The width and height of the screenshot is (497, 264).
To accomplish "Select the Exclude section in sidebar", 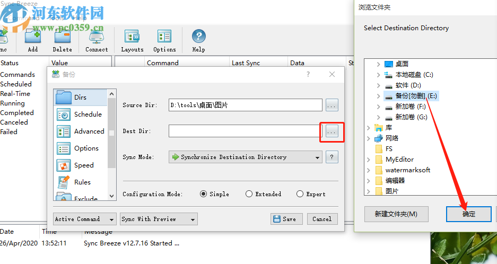I will pyautogui.click(x=81, y=197).
